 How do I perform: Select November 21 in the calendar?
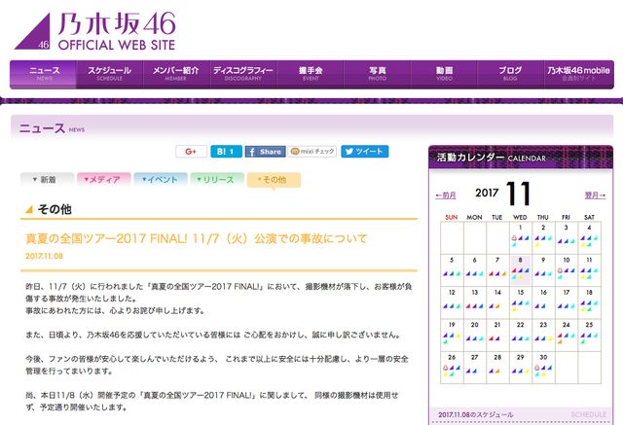point(497,335)
